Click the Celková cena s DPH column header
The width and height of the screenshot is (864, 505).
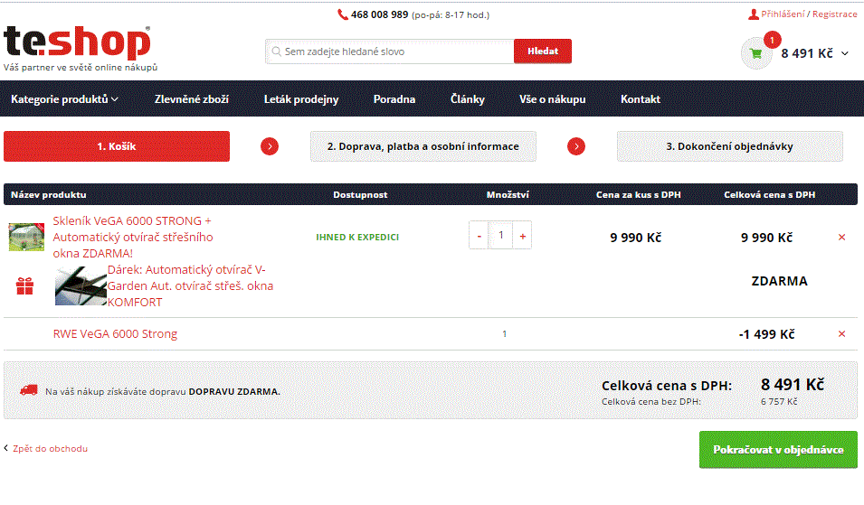point(770,195)
